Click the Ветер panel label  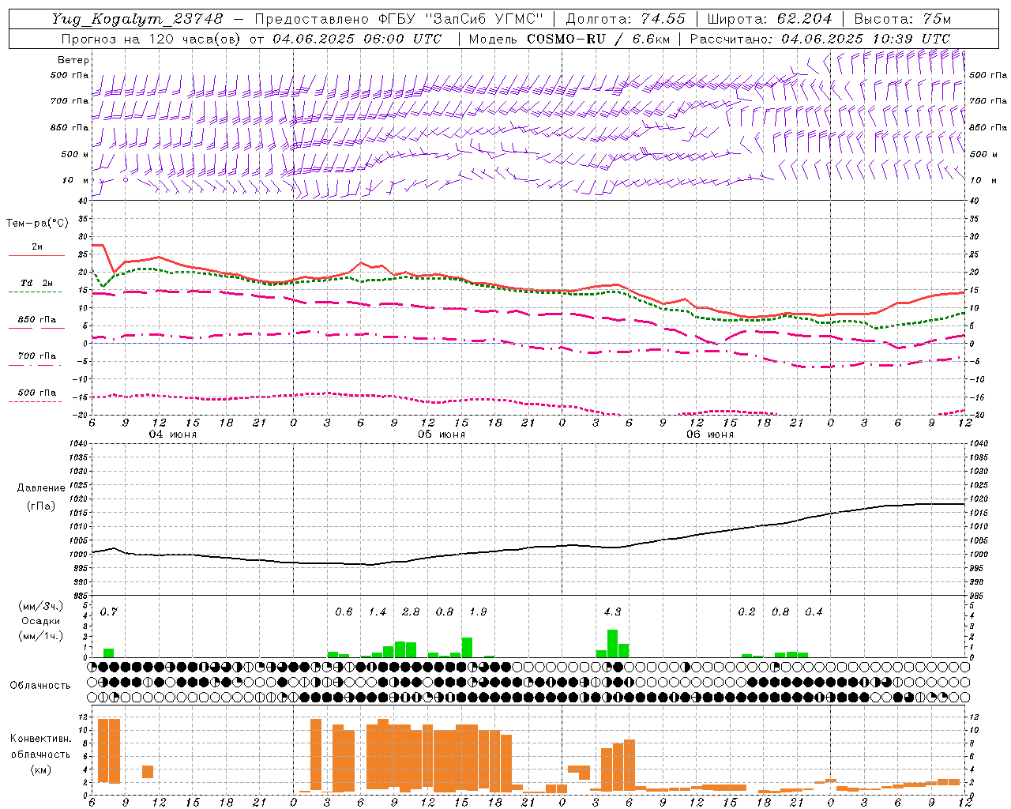[73, 60]
